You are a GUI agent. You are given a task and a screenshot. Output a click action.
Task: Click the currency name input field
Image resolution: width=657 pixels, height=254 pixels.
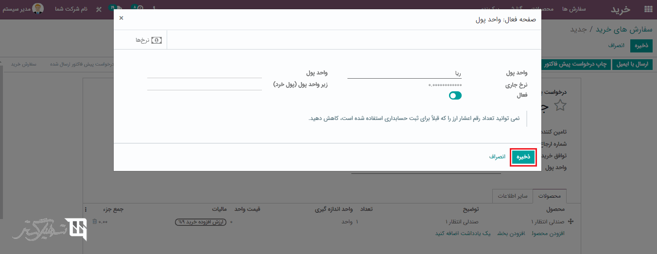point(404,73)
